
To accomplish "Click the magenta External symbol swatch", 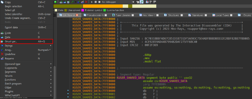I will pos(83,10).
